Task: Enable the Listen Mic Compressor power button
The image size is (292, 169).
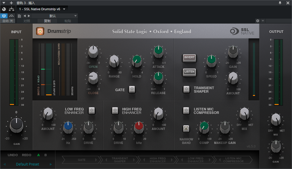Action: click(186, 110)
